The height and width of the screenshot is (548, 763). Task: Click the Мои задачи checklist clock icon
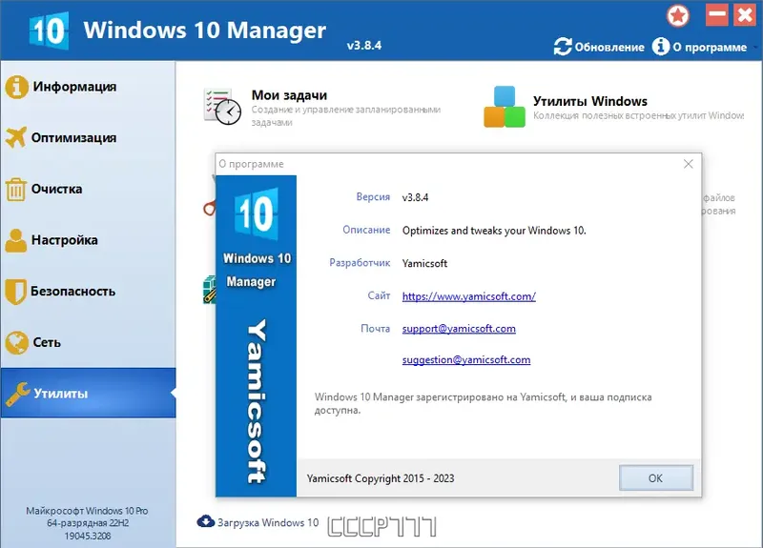tap(222, 106)
